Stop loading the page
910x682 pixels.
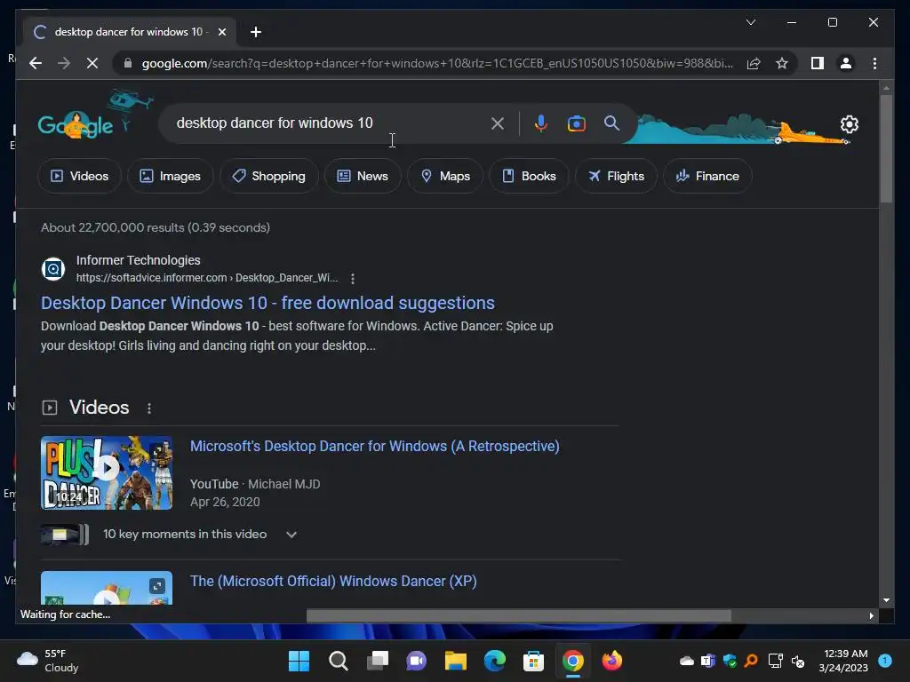tap(92, 63)
